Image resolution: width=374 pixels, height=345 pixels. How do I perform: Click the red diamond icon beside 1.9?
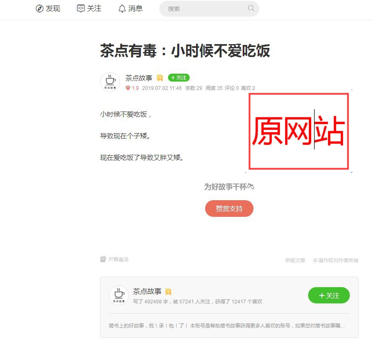click(128, 88)
